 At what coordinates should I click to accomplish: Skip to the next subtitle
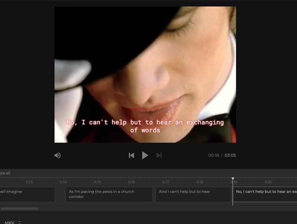(159, 155)
